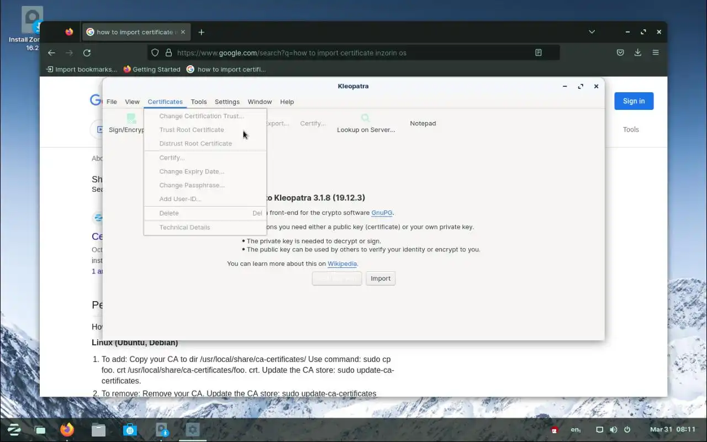Image resolution: width=707 pixels, height=442 pixels.
Task: Open Google search Tools option
Action: 631,129
